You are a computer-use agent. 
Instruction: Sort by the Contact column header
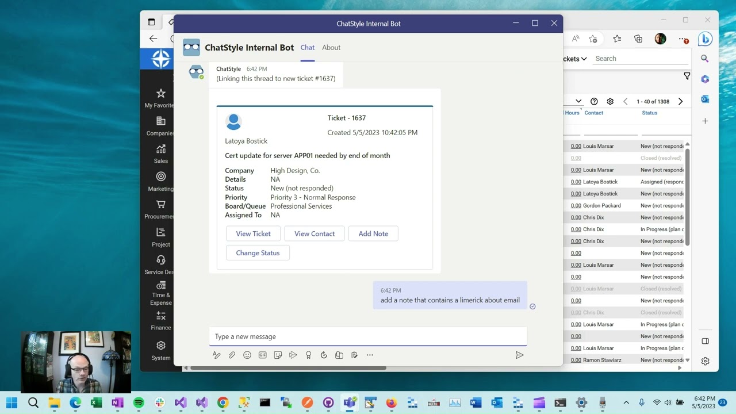coord(594,113)
